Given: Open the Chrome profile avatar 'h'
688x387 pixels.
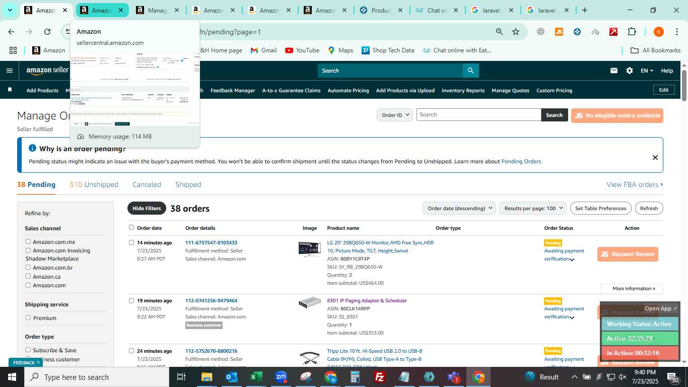Looking at the screenshot, I should [658, 32].
